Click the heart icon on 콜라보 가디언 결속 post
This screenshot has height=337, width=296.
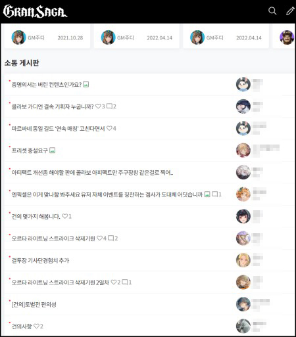point(98,106)
